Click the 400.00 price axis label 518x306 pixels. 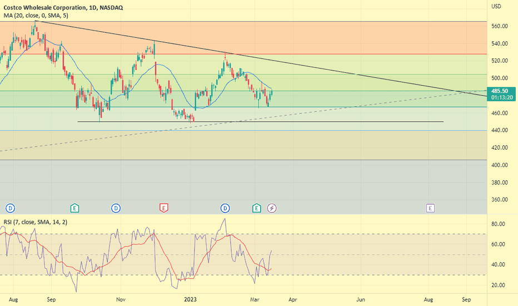pos(500,165)
